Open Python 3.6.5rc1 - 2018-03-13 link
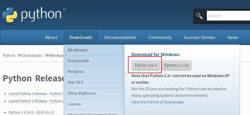 (31, 112)
